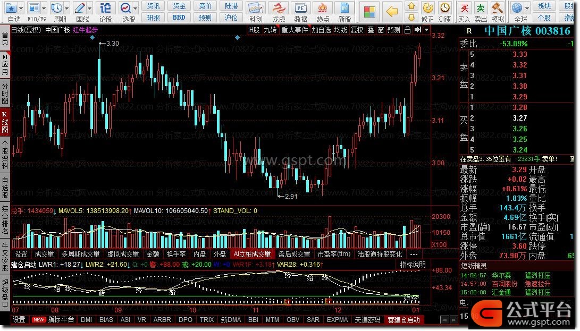Screen dimensions: 580x331
Task: Open the chart toolbar dropdown arrow
Action: coord(426,30)
